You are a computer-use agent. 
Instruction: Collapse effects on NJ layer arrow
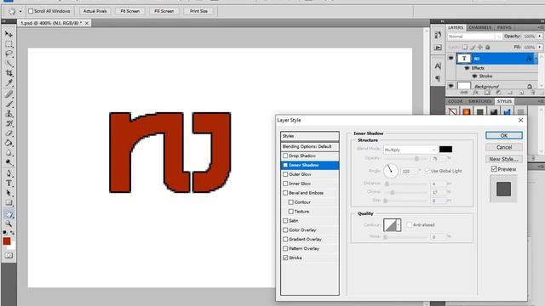coord(536,59)
